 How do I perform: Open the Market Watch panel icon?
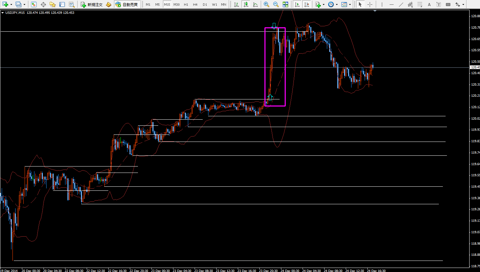pos(34,4)
